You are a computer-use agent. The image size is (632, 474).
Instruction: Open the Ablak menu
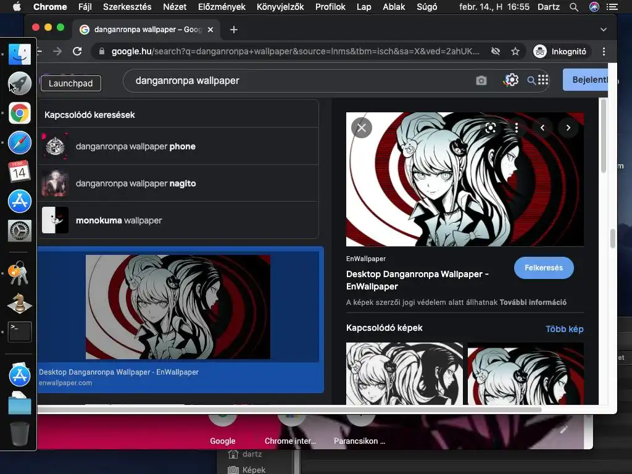394,7
